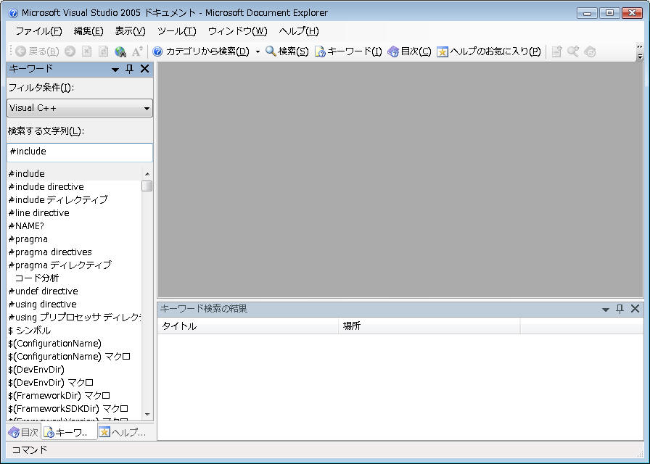This screenshot has width=650, height=464.
Task: Close the キーワード side panel
Action: pos(144,69)
